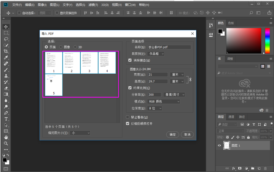Select the Eyedropper tool
Viewport: 274px width, 172px height.
[x=6, y=57]
